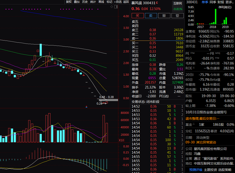Toggle the side panel layout icon
The image size is (235, 173).
(116, 7)
